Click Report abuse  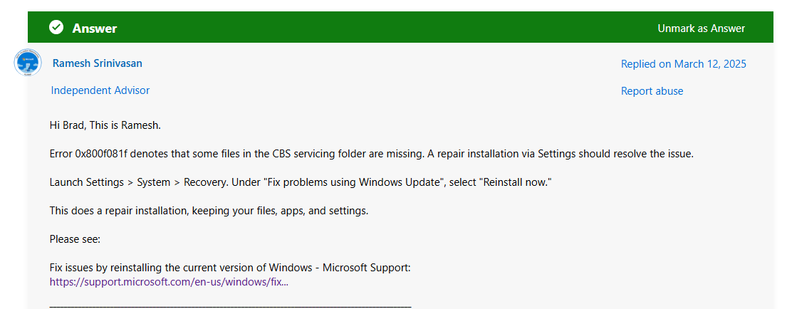(652, 91)
